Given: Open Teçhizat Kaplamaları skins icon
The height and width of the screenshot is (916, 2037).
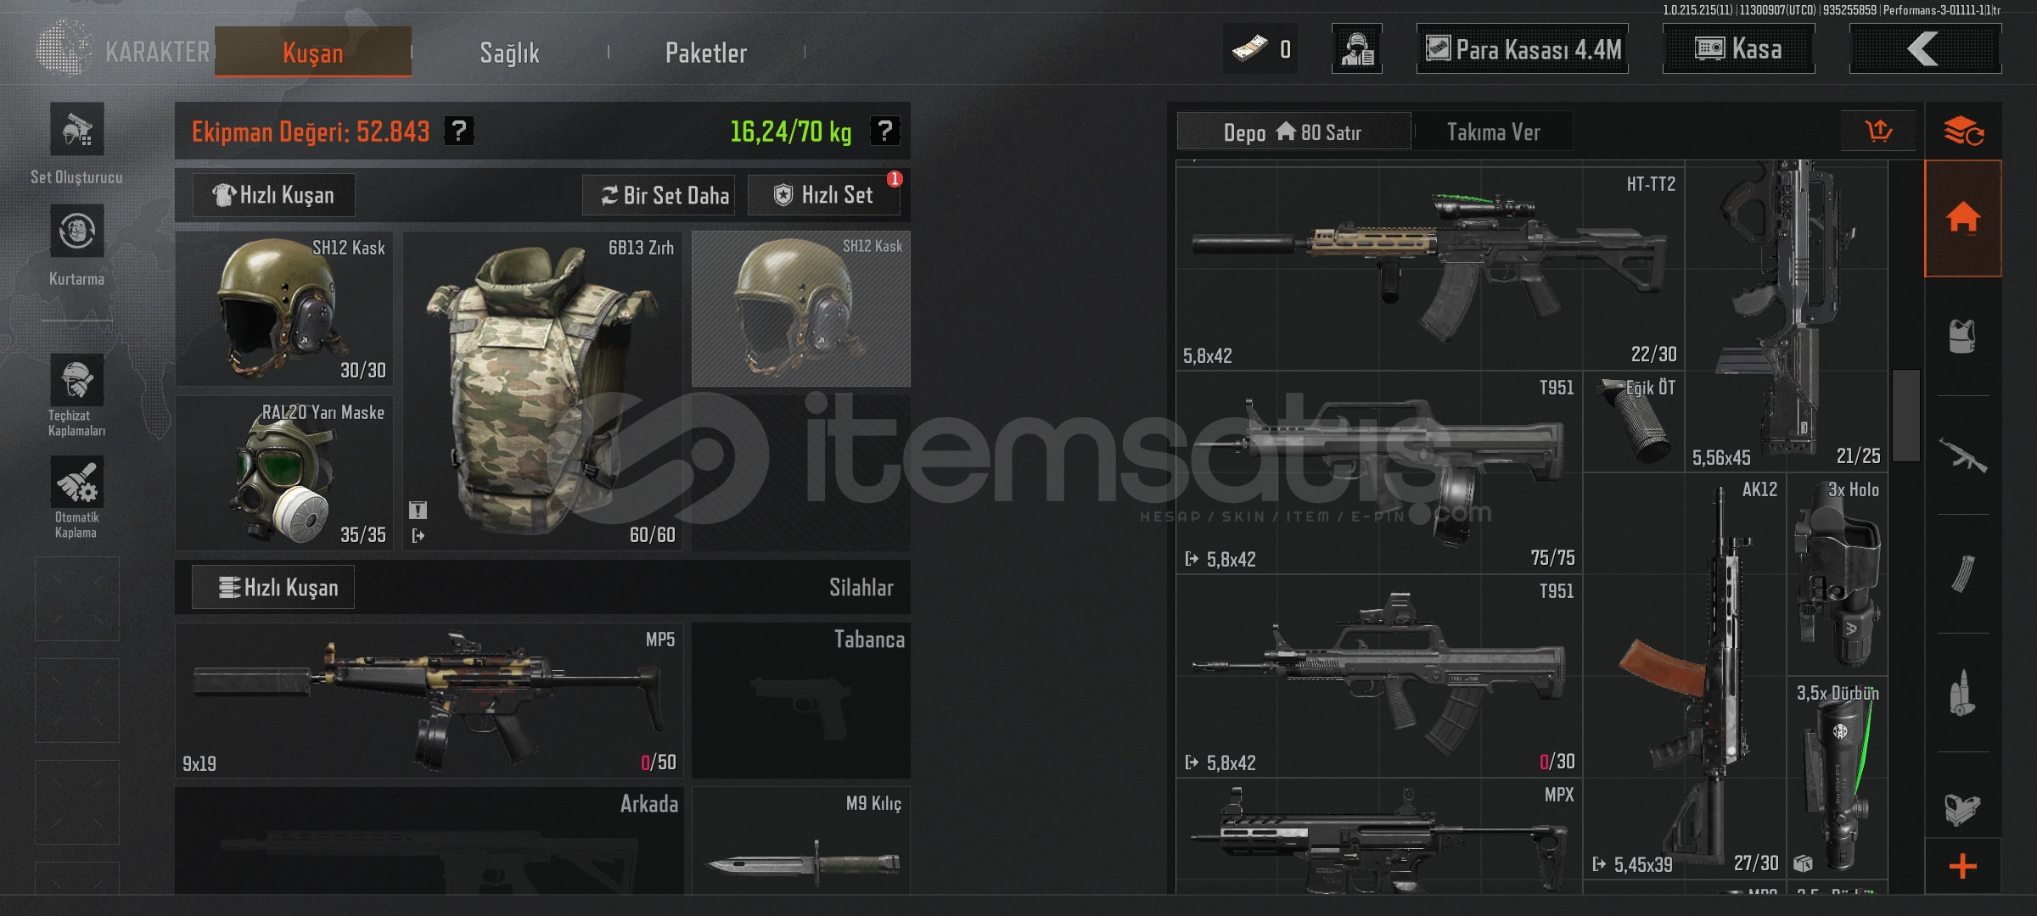Looking at the screenshot, I should (x=77, y=380).
